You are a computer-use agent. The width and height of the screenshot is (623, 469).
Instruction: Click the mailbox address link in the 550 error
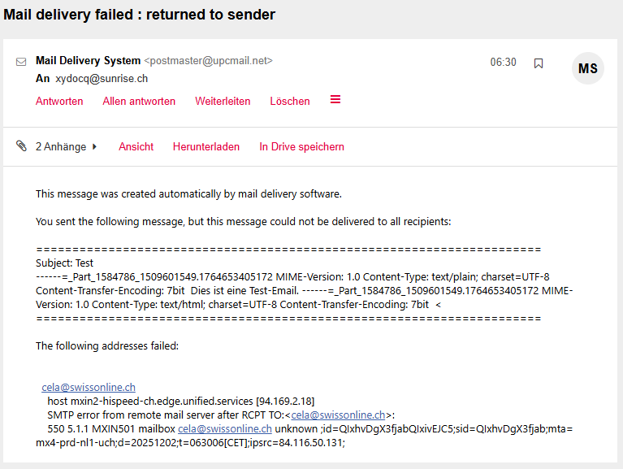225,428
